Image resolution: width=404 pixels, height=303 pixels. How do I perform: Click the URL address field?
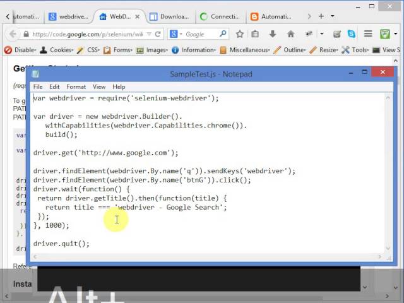tap(88, 34)
